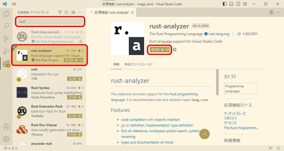Expand install dropdown arrow on detail page

168,50
